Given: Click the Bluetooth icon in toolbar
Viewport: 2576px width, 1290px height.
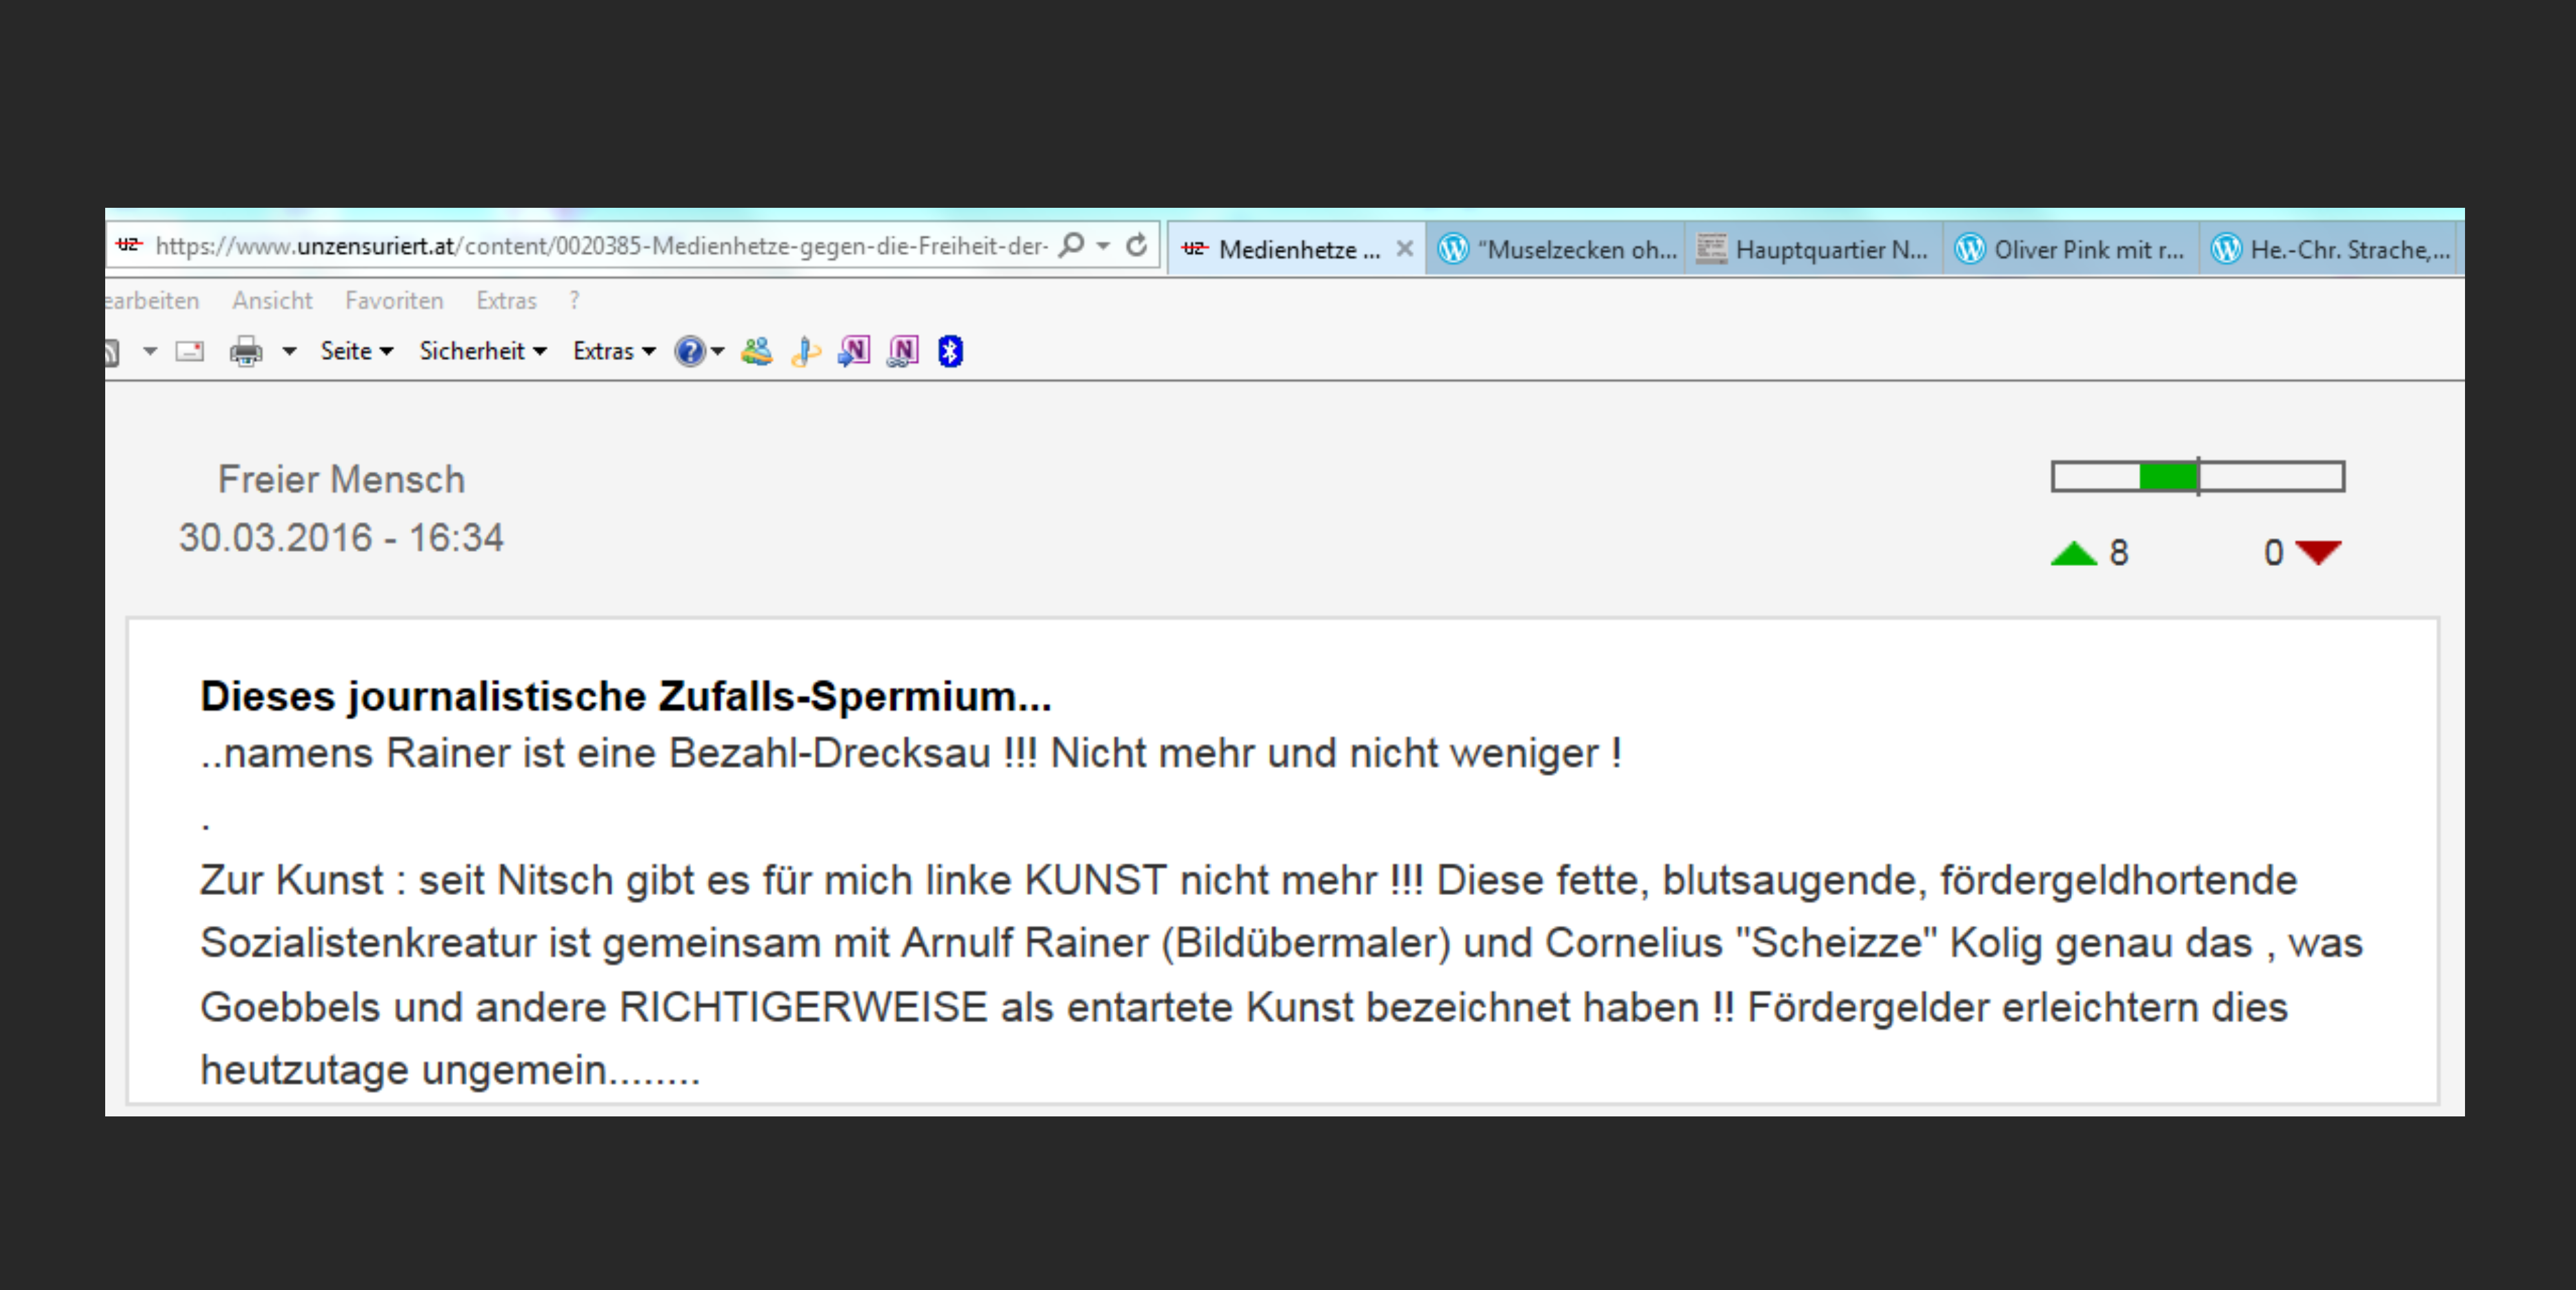Looking at the screenshot, I should 950,351.
